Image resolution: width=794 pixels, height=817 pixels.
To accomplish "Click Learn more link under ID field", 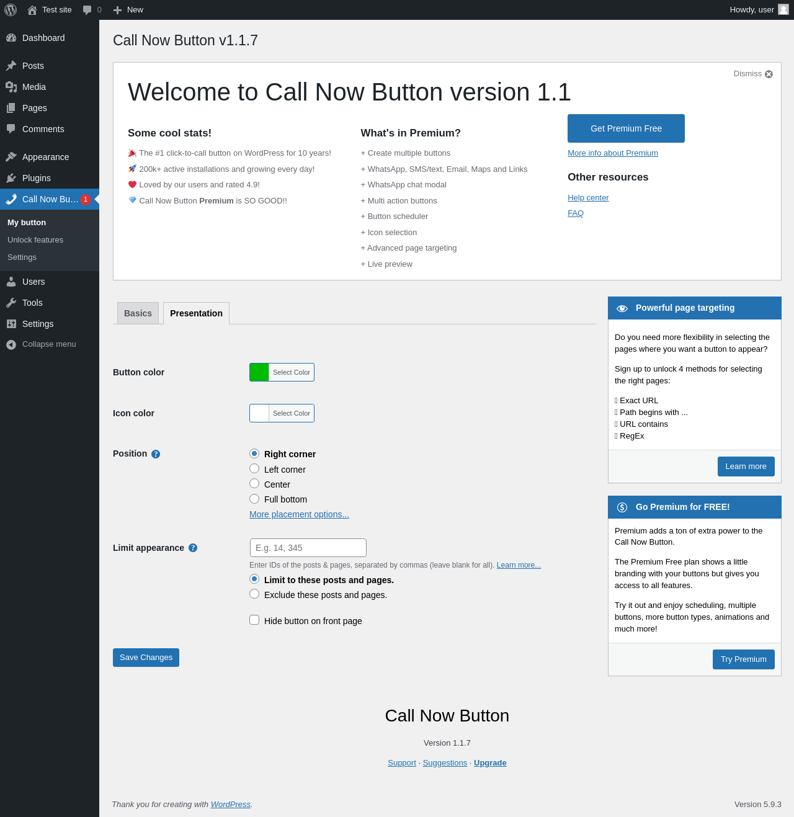I will point(519,565).
